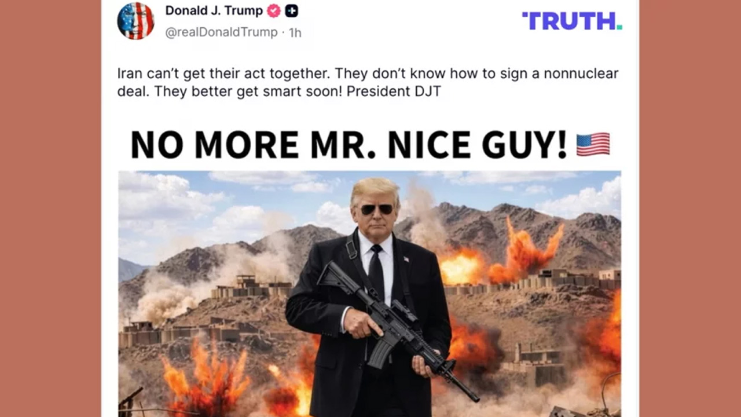
Task: Click the aviator sunglasses in the picture
Action: (x=376, y=209)
